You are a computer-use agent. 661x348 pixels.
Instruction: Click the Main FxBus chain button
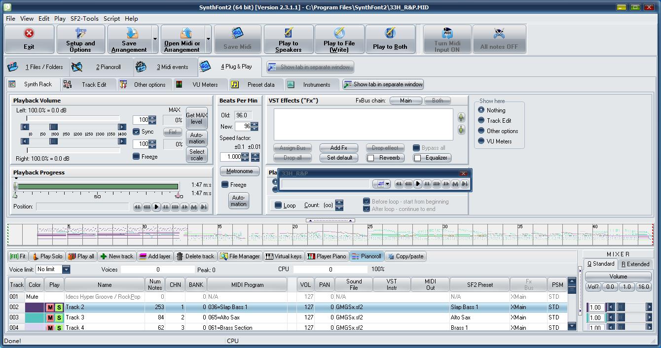point(405,101)
